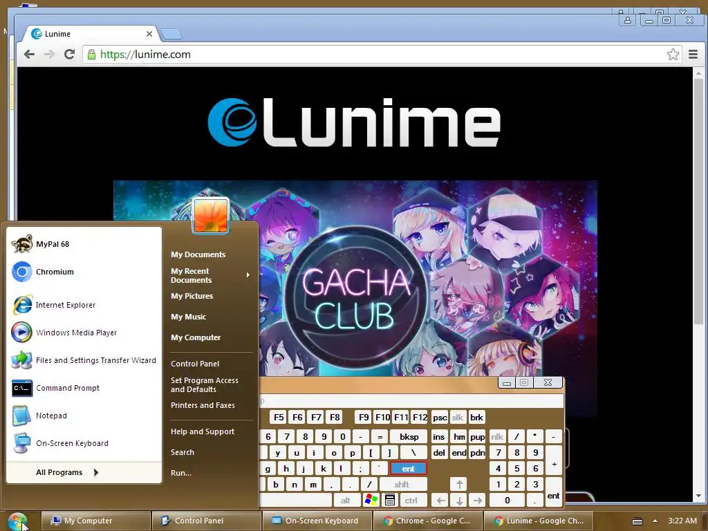708x531 pixels.
Task: Click the browser back arrow
Action: coord(29,55)
